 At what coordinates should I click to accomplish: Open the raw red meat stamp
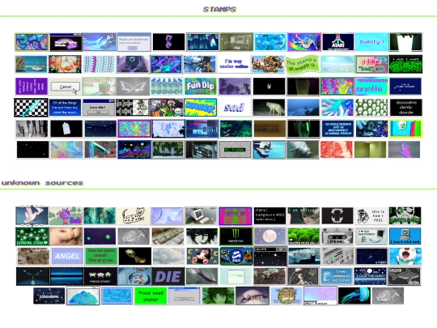tap(337, 150)
